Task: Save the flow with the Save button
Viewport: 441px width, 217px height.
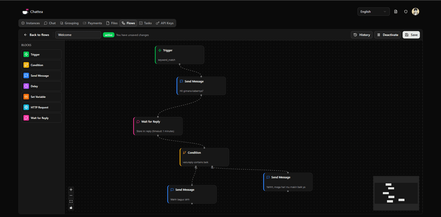Action: point(411,35)
